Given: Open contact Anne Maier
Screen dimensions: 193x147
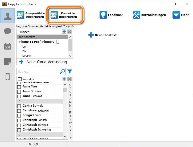Looking at the screenshot, I should 30,87.
